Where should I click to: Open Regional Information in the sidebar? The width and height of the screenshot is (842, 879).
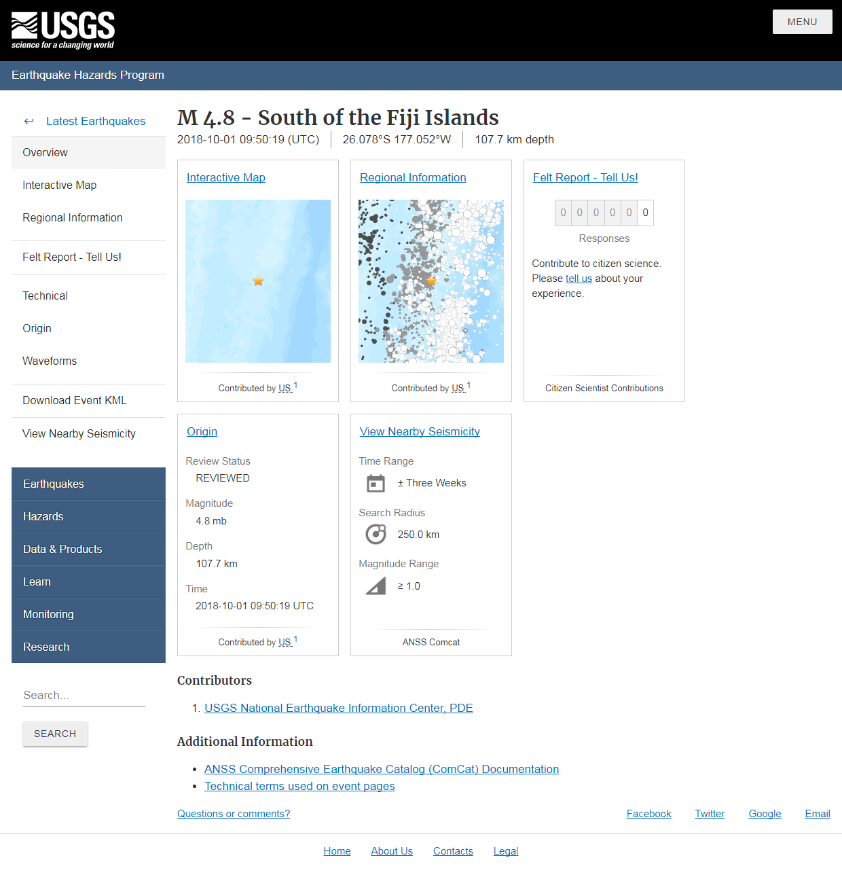tap(88, 218)
